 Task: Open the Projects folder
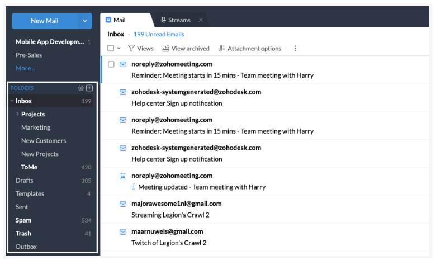[x=33, y=114]
